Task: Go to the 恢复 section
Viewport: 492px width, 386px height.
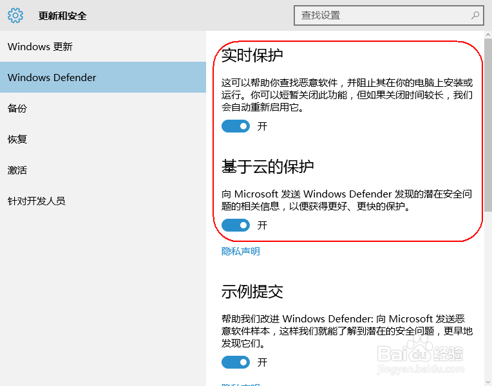Action: click(x=103, y=139)
